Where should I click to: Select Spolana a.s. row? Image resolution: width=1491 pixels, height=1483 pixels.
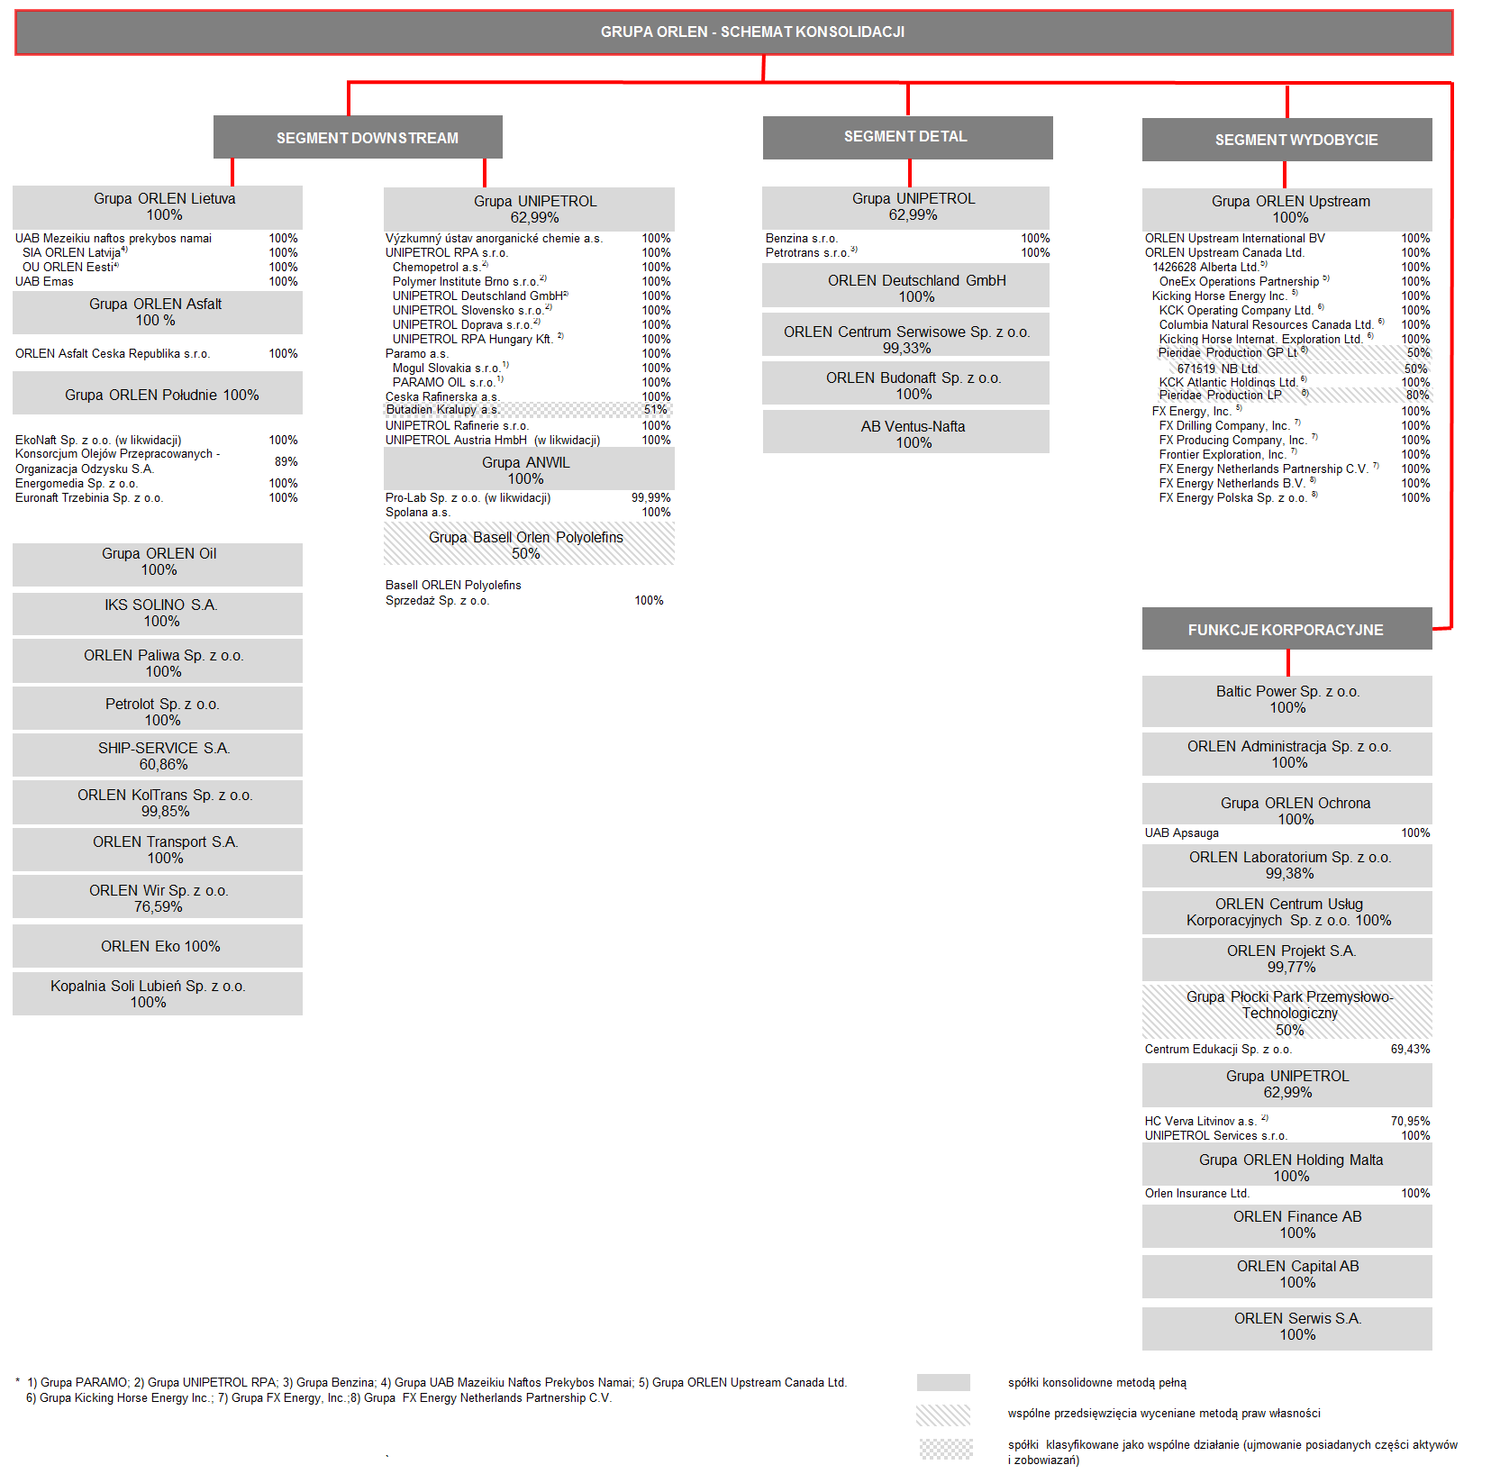tap(529, 513)
